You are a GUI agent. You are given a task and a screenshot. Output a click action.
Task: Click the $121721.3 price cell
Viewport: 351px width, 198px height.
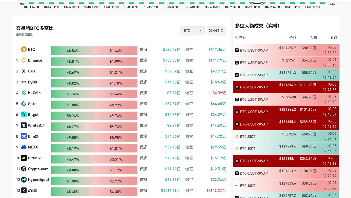point(288,72)
